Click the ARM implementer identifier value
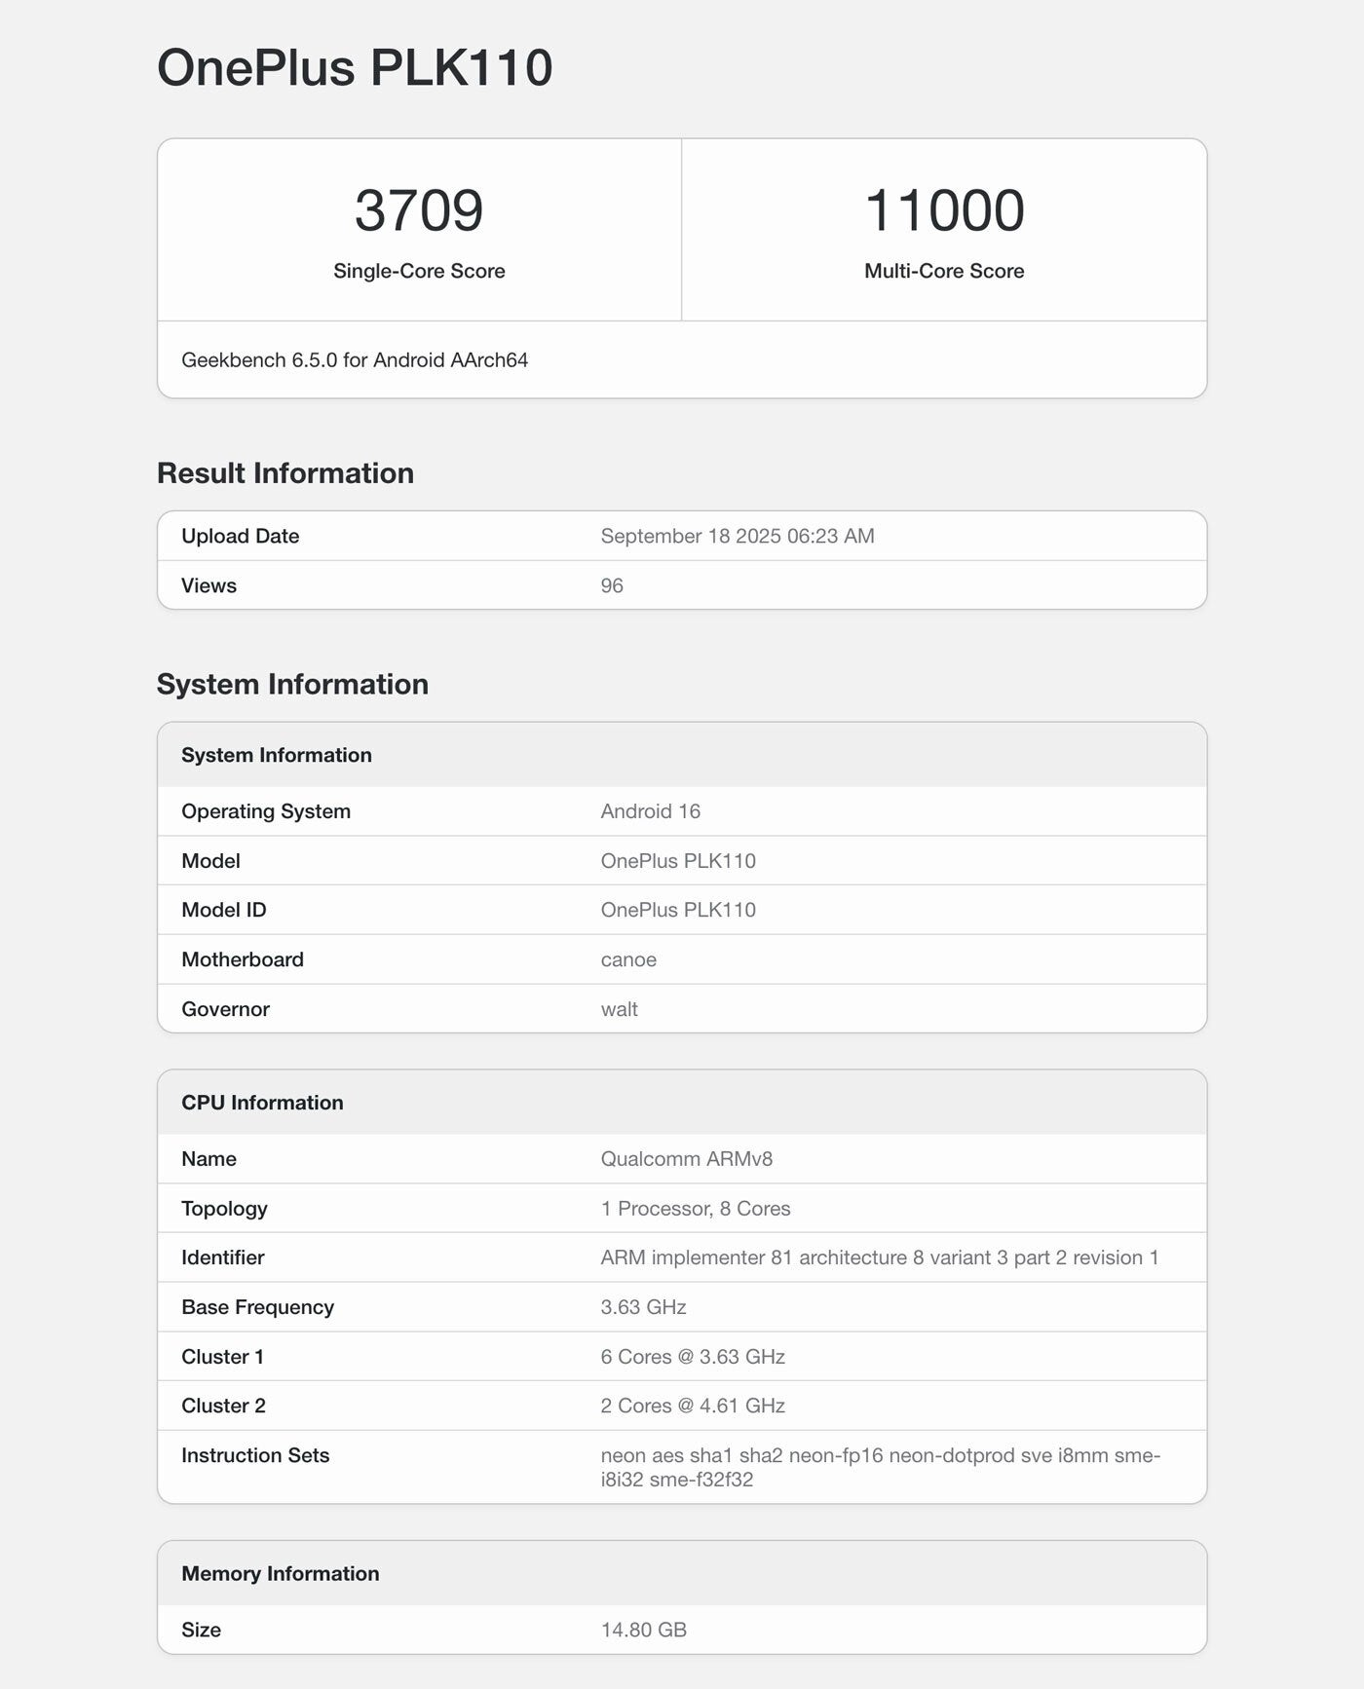This screenshot has height=1689, width=1364. coord(879,1257)
